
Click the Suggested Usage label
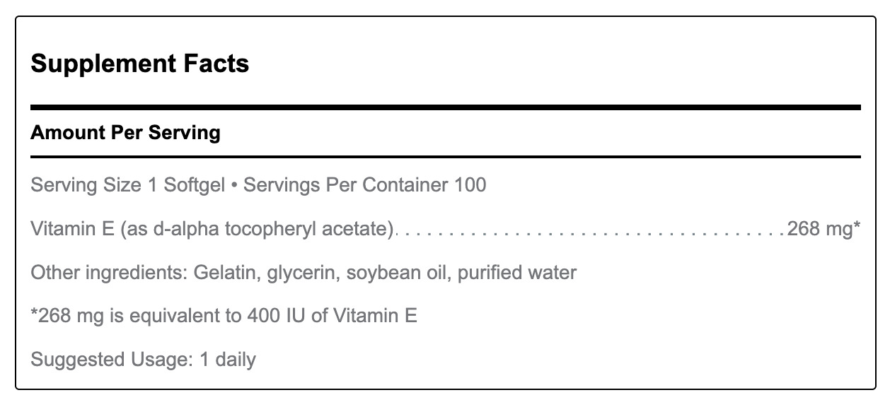112,360
